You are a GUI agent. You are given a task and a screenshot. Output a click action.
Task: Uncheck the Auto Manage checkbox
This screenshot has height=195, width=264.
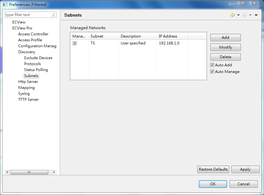click(212, 72)
